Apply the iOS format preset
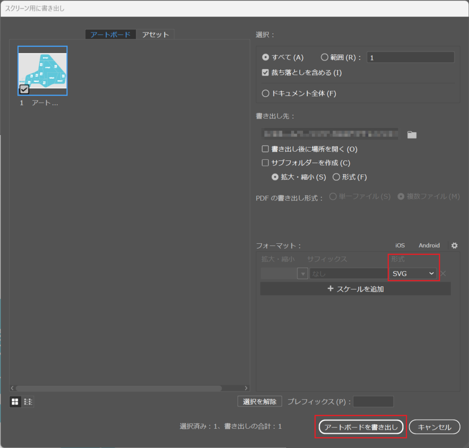 [400, 245]
